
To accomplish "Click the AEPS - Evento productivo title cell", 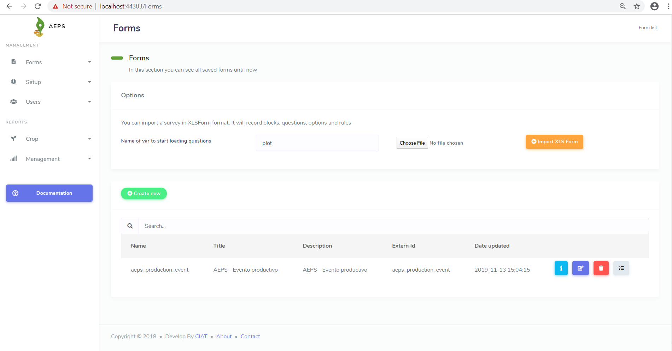I will (246, 270).
